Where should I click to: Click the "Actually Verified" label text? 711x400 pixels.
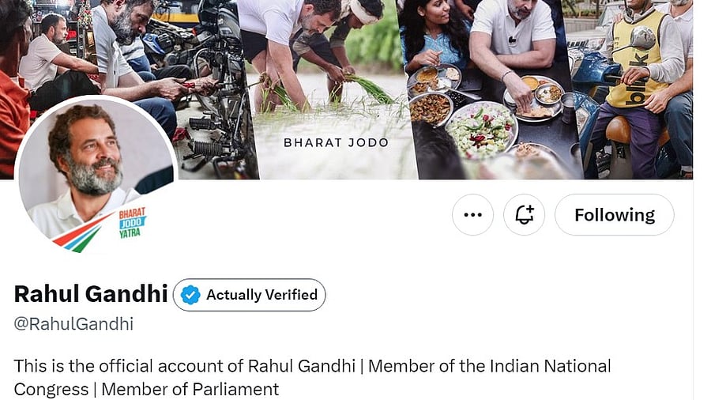pyautogui.click(x=261, y=295)
